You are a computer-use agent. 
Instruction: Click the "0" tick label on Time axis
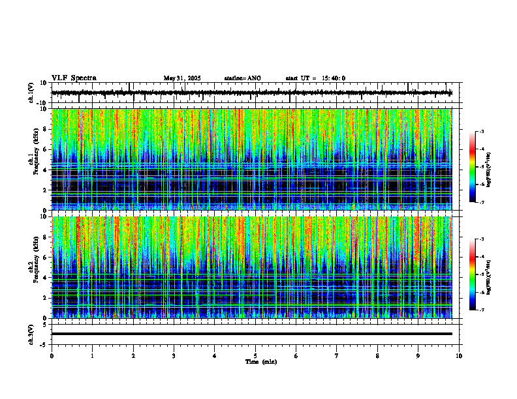52,356
